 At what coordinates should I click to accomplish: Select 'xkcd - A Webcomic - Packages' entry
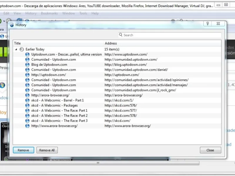pyautogui.click(x=54, y=105)
